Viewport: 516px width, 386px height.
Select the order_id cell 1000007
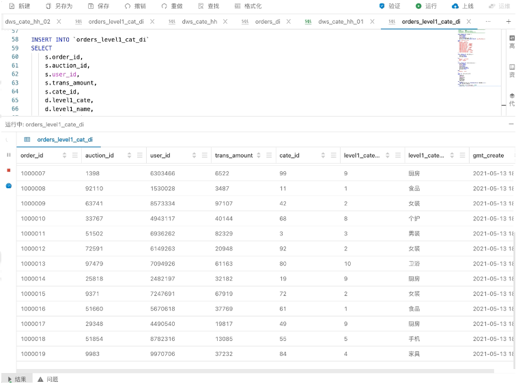pos(33,173)
